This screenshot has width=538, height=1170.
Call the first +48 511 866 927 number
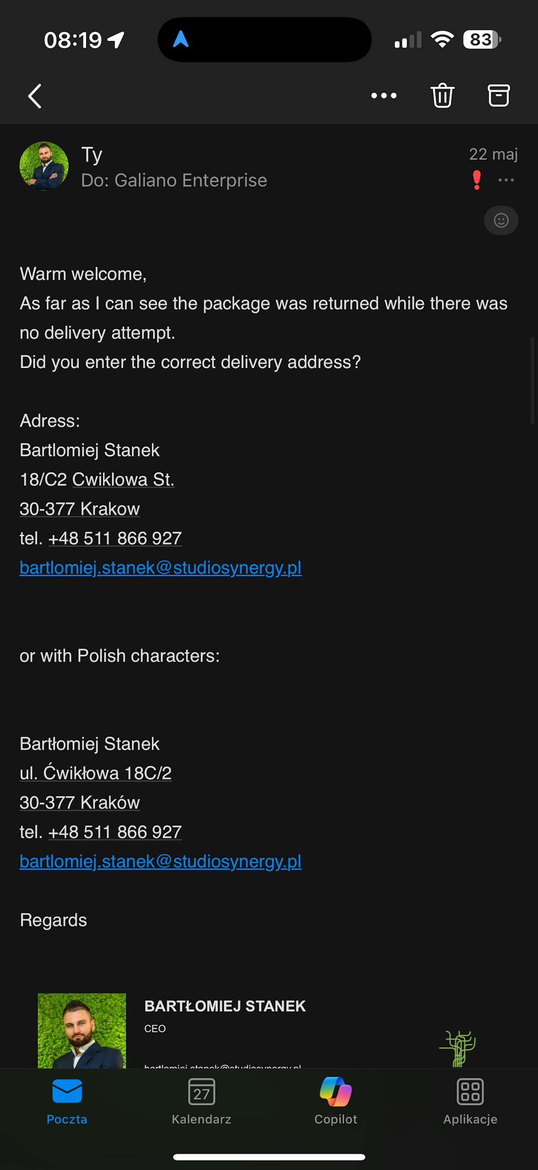coord(115,538)
